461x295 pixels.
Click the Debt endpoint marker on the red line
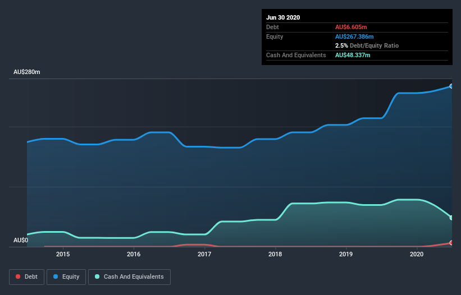(451, 243)
